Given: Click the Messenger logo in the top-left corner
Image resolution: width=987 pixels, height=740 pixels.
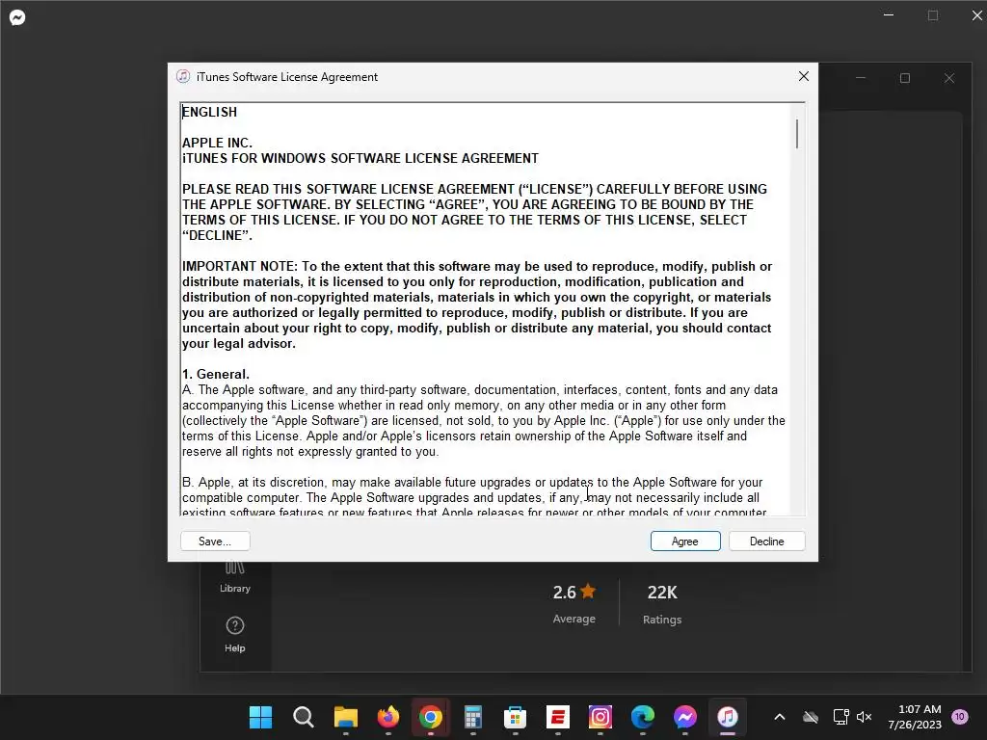Looking at the screenshot, I should pyautogui.click(x=17, y=17).
